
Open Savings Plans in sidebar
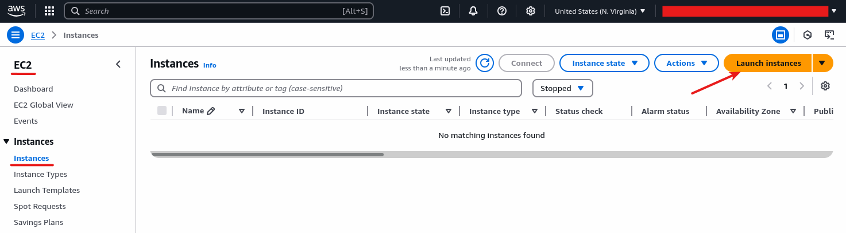[x=38, y=222]
